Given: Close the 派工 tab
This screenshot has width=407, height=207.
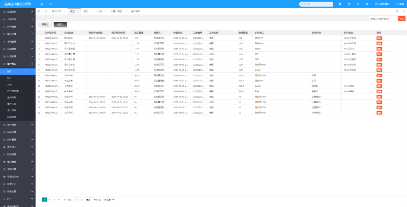Looking at the screenshot, I should [78, 11].
